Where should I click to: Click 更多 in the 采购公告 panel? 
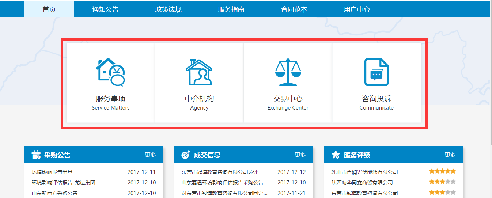tap(150, 155)
